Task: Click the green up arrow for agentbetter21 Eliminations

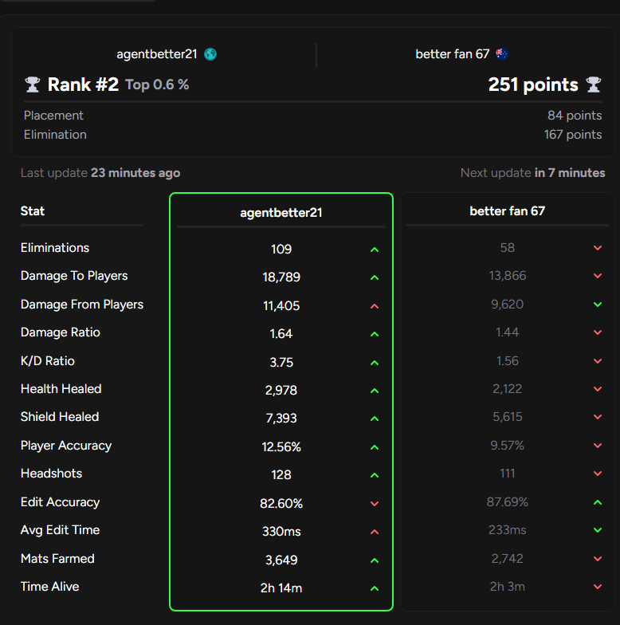Action: click(375, 250)
